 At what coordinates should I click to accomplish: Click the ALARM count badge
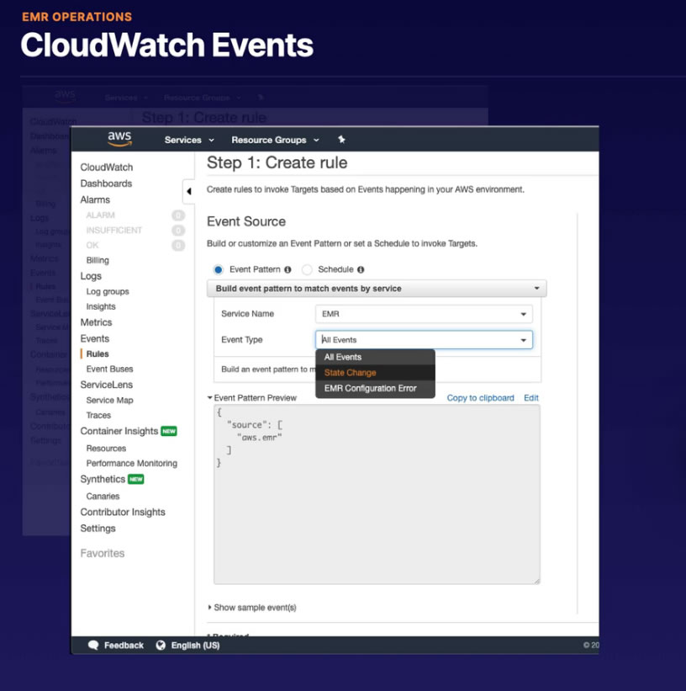178,215
